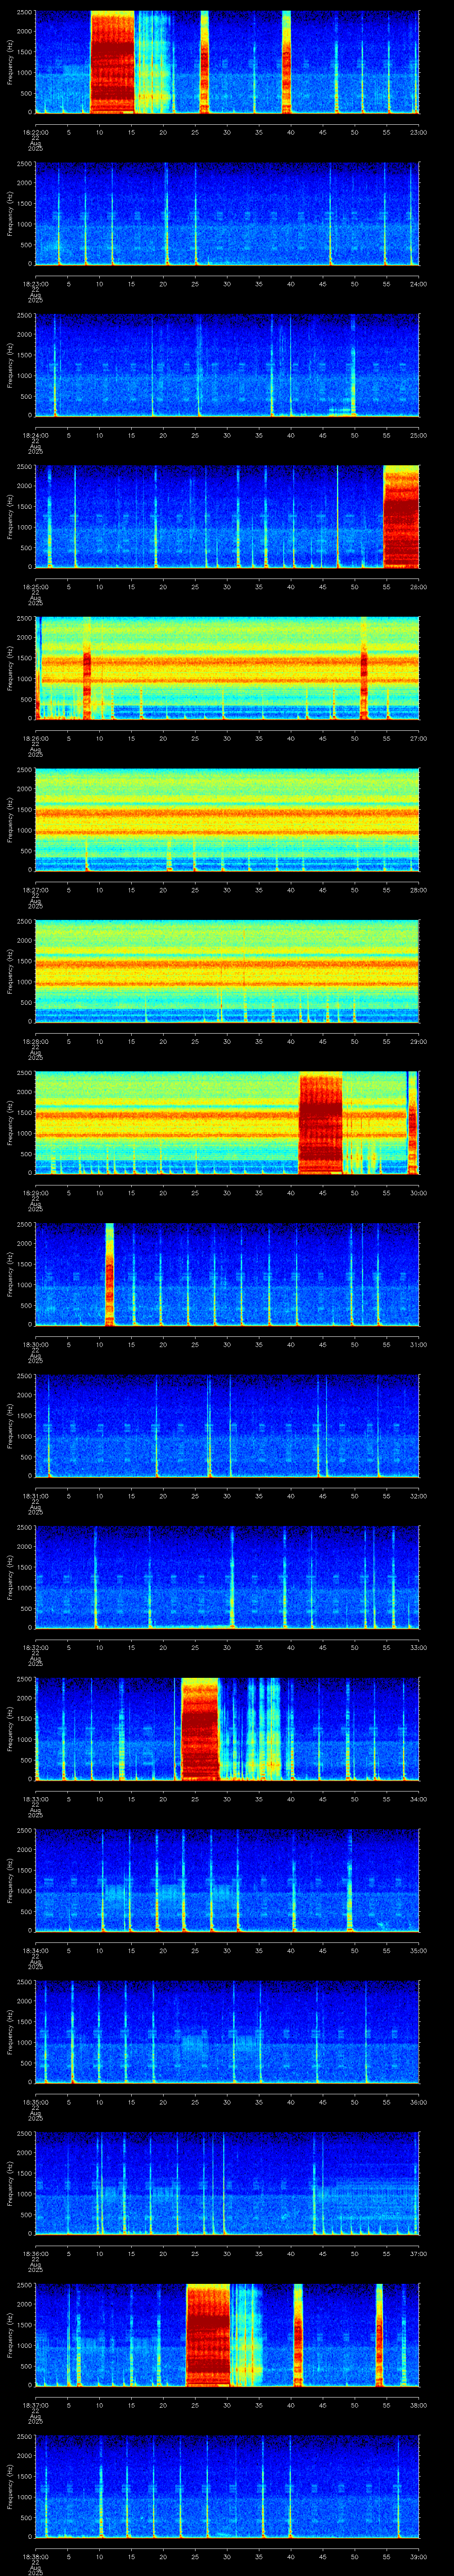Screen dimensions: 454x2576
Task: Open the 18:28:00 spectrogram panel
Action: (x=227, y=971)
